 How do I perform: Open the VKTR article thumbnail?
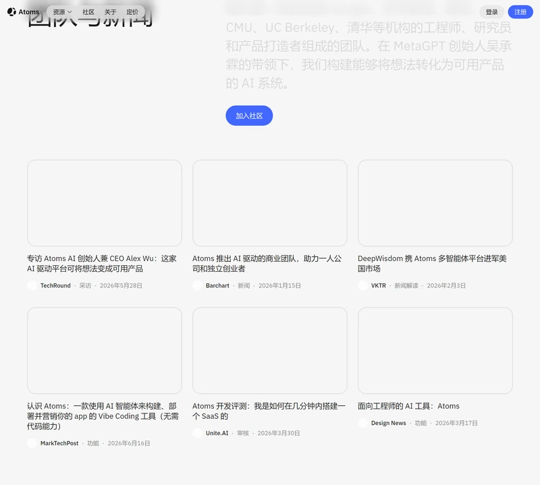(x=435, y=203)
